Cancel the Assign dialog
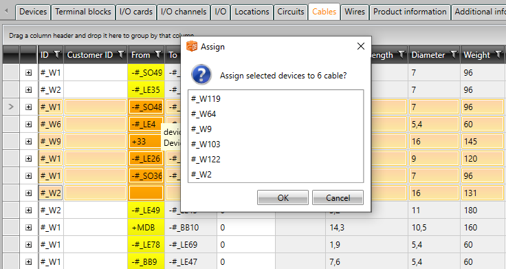506x269 pixels. click(338, 197)
